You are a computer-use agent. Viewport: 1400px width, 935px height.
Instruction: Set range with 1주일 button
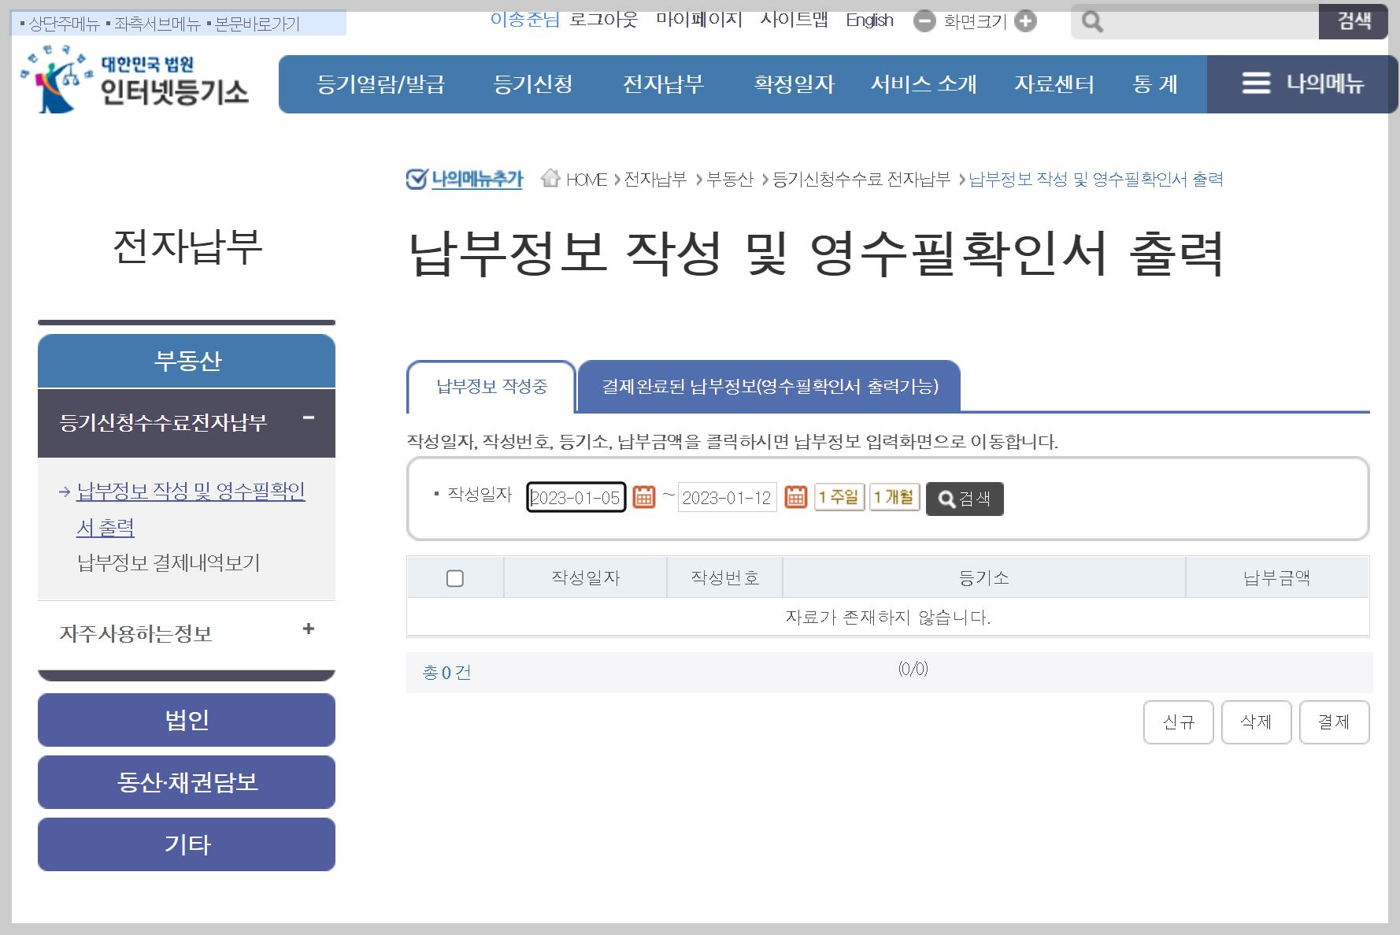point(839,497)
